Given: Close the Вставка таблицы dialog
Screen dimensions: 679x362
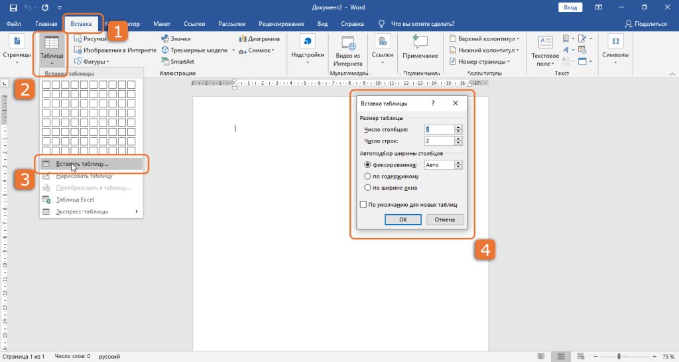Looking at the screenshot, I should [x=455, y=103].
